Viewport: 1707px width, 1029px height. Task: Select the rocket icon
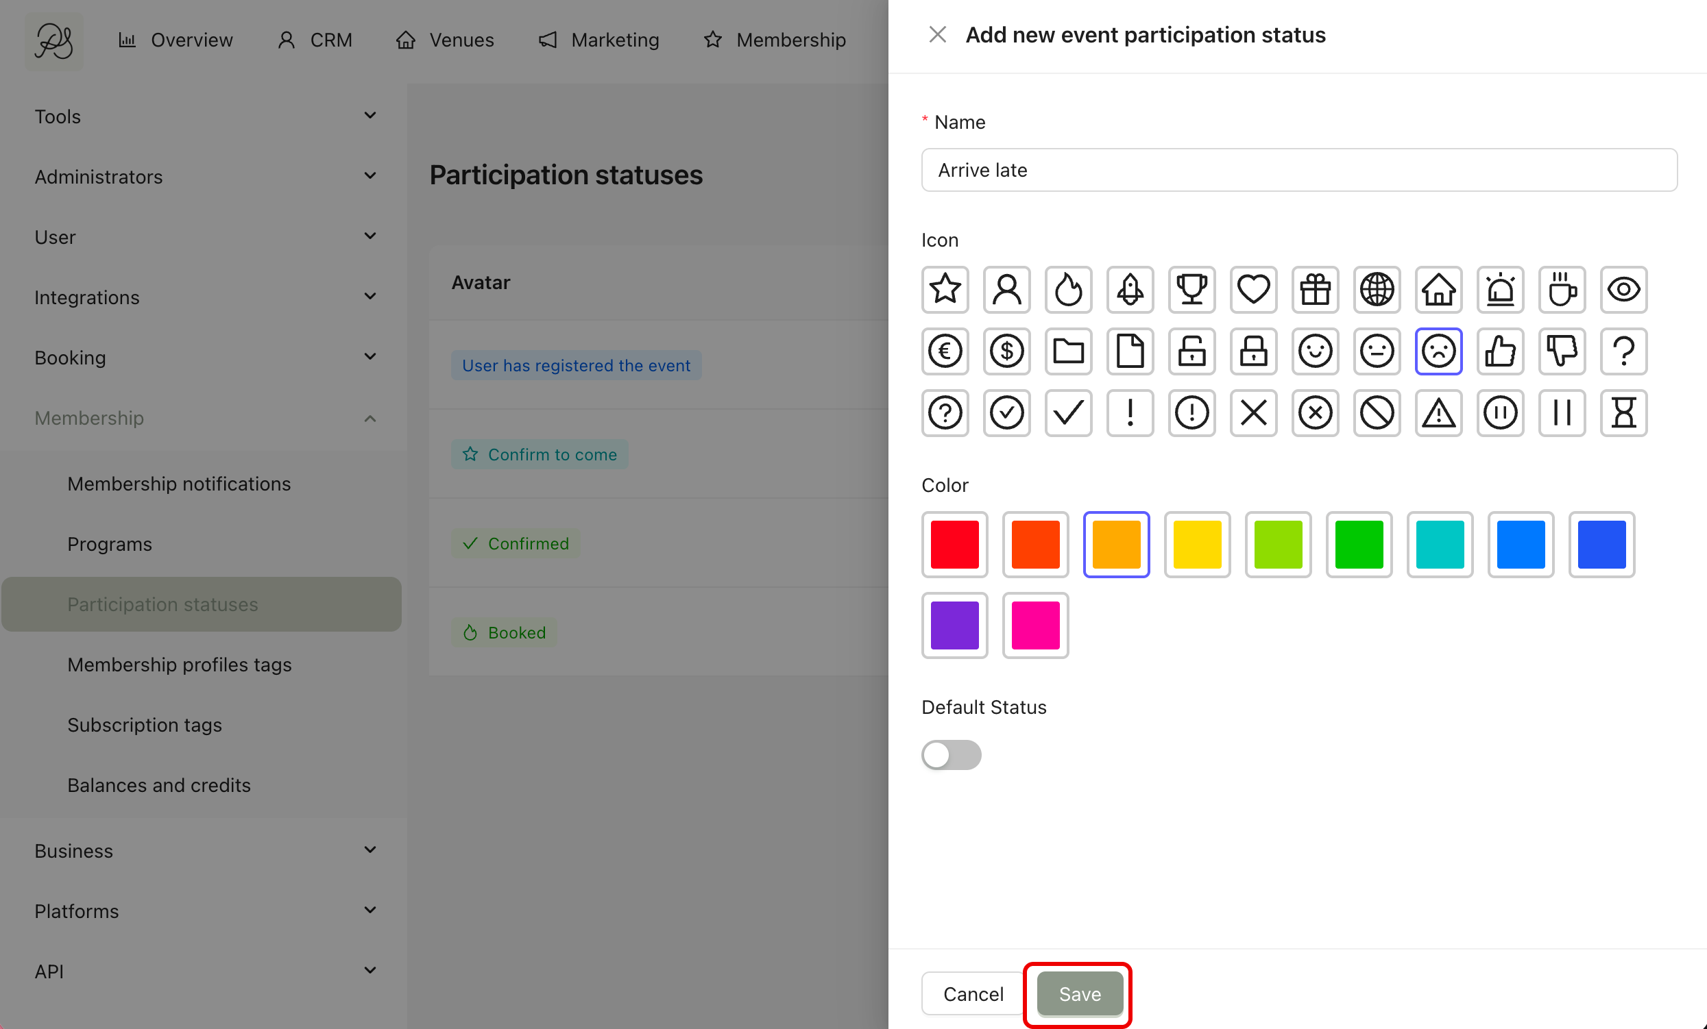point(1130,290)
